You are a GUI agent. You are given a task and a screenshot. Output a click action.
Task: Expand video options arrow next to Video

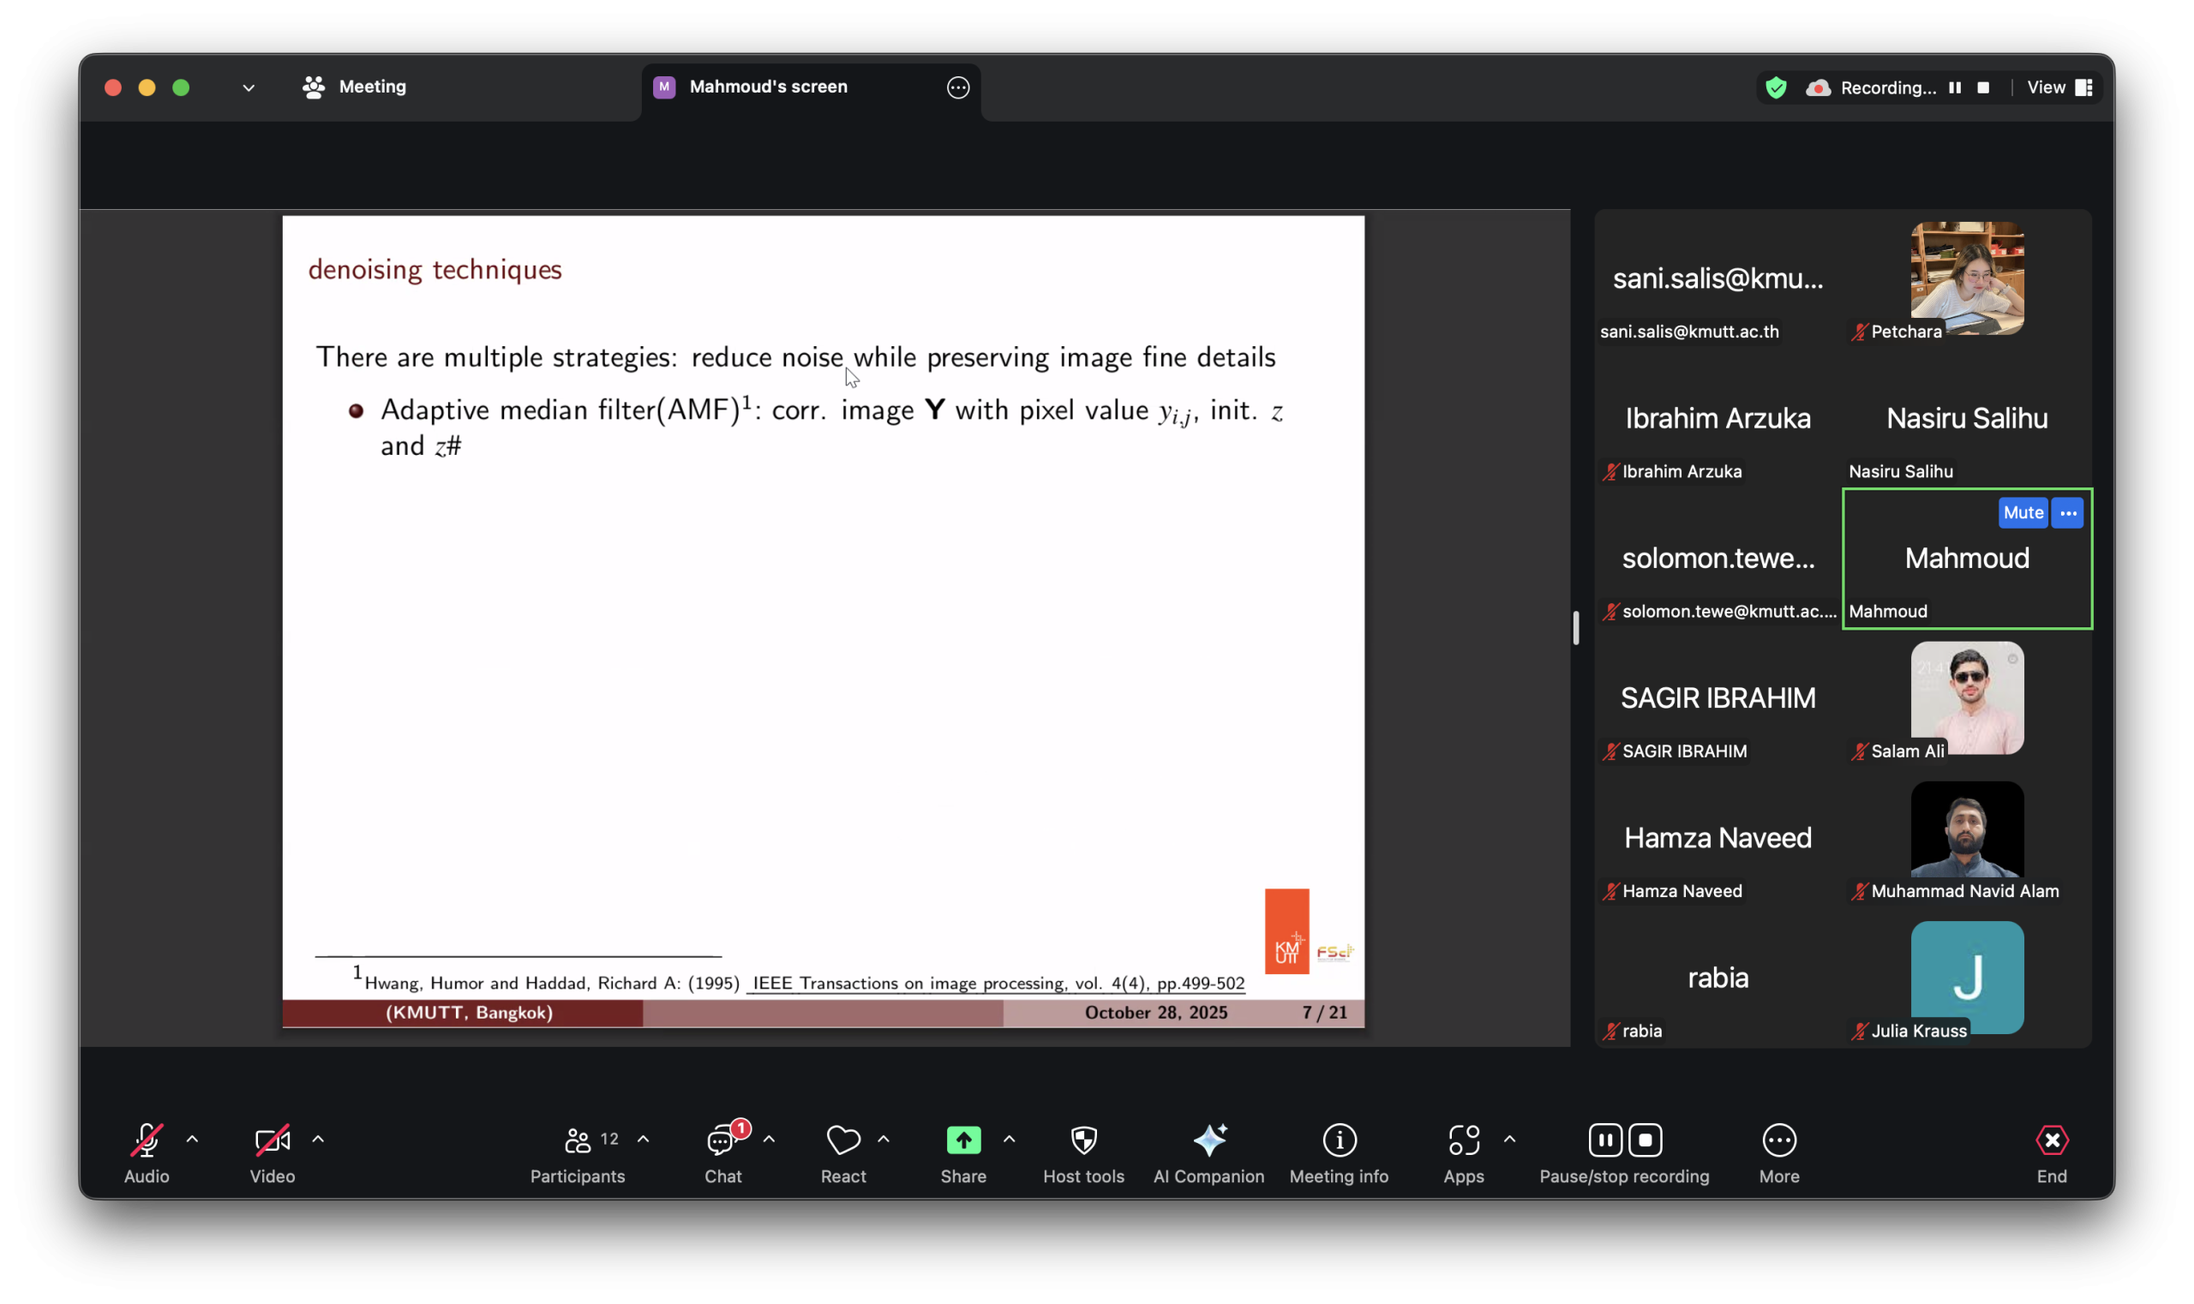click(318, 1140)
